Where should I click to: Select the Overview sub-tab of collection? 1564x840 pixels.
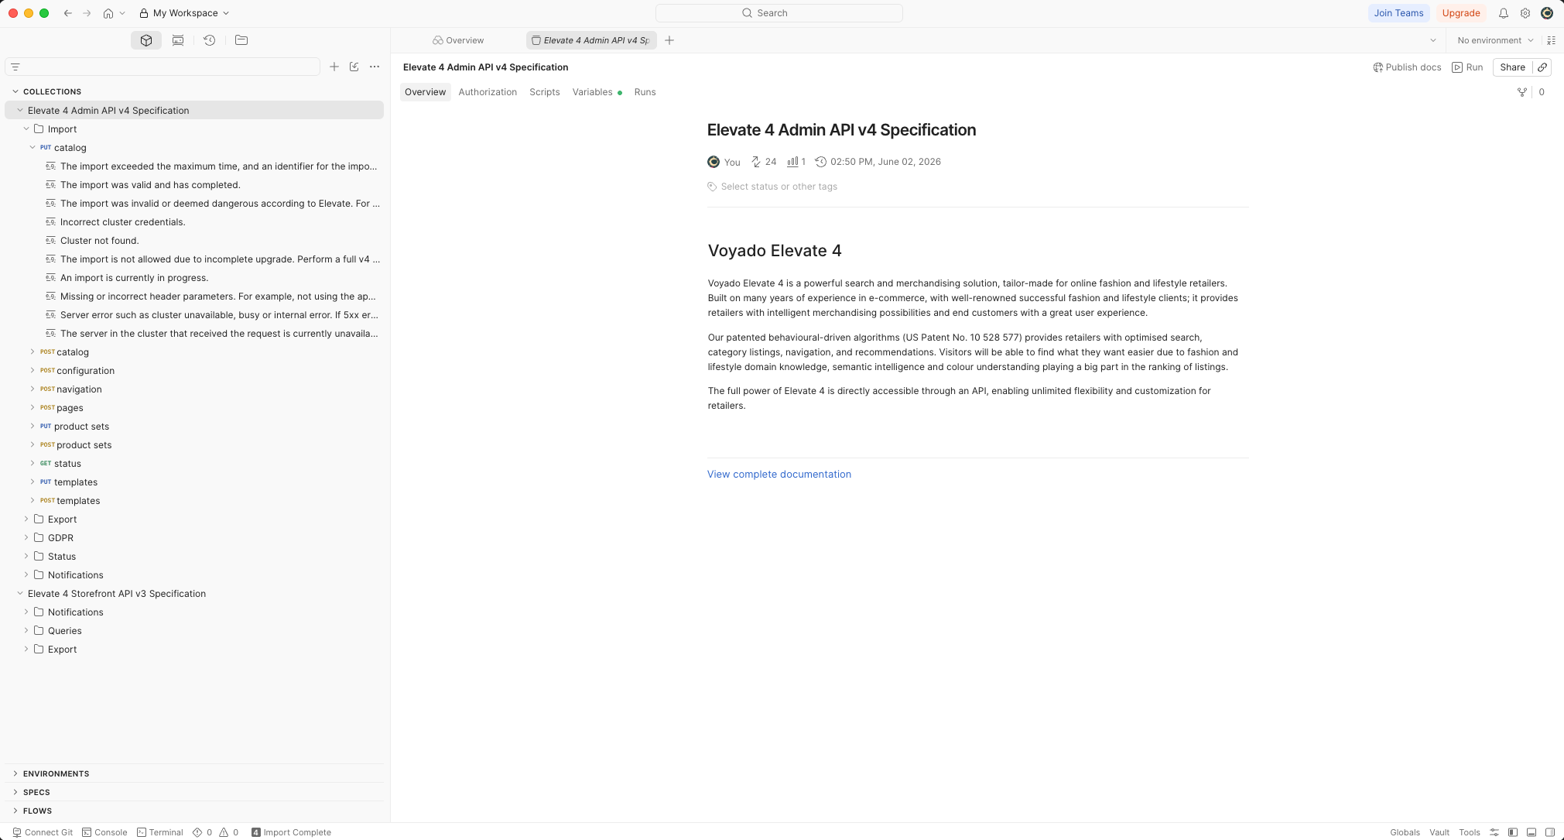click(425, 92)
